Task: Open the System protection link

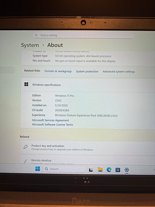Action: pyautogui.click(x=87, y=71)
